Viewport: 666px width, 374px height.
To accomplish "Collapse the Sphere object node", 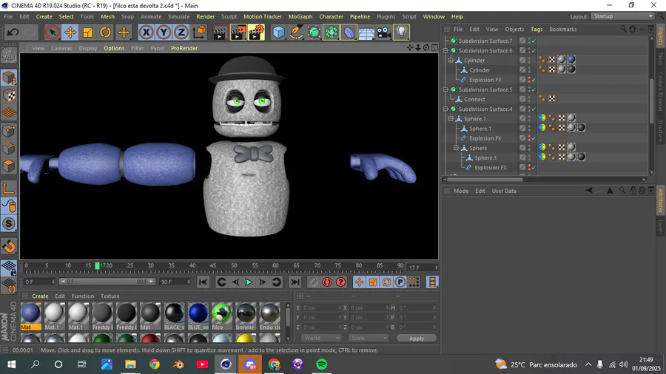I will 456,148.
